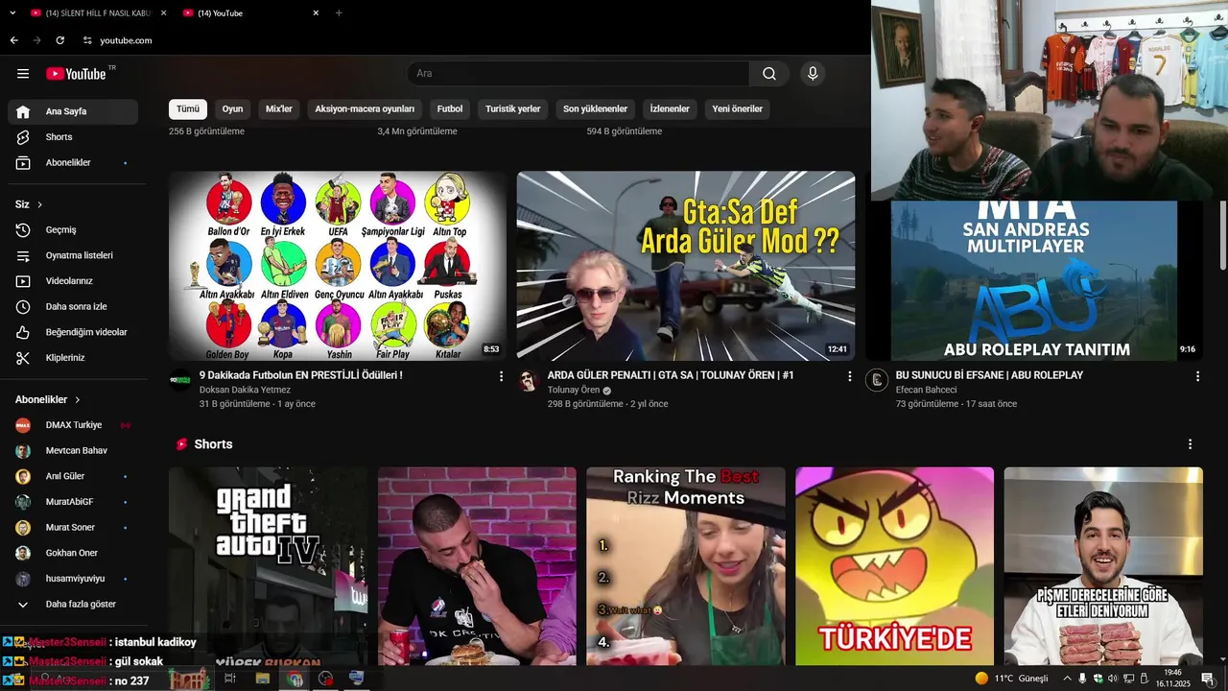1228x691 pixels.
Task: Click the Ara search input field
Action: 579,74
